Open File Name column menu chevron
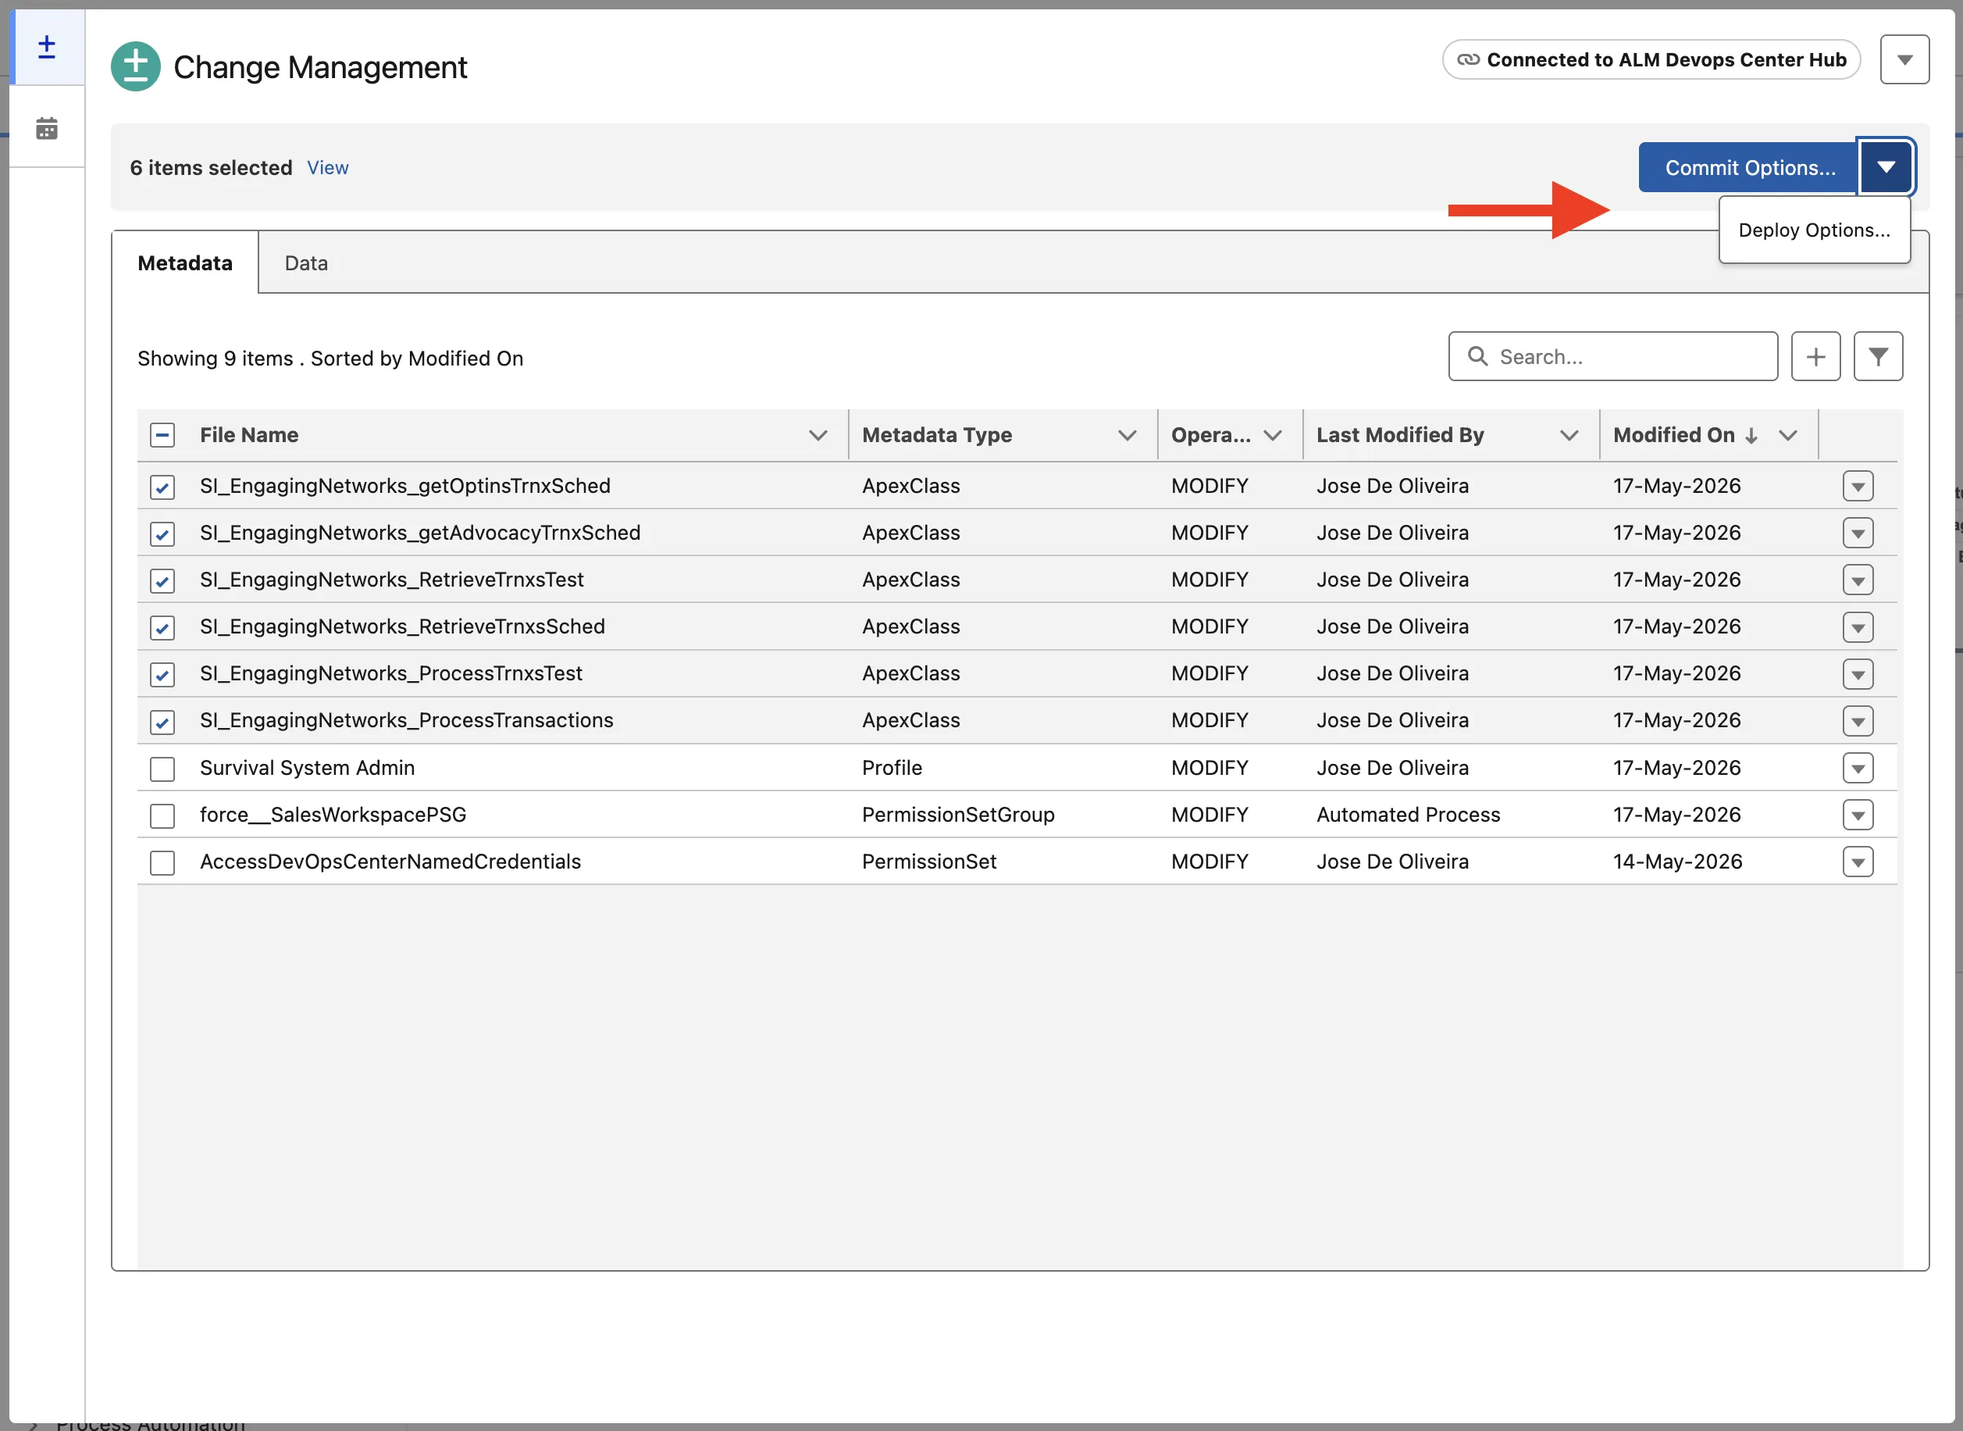Image resolution: width=1963 pixels, height=1431 pixels. tap(818, 435)
